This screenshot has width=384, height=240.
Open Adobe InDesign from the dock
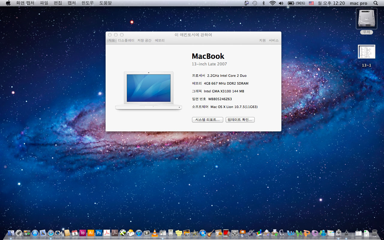(83, 233)
